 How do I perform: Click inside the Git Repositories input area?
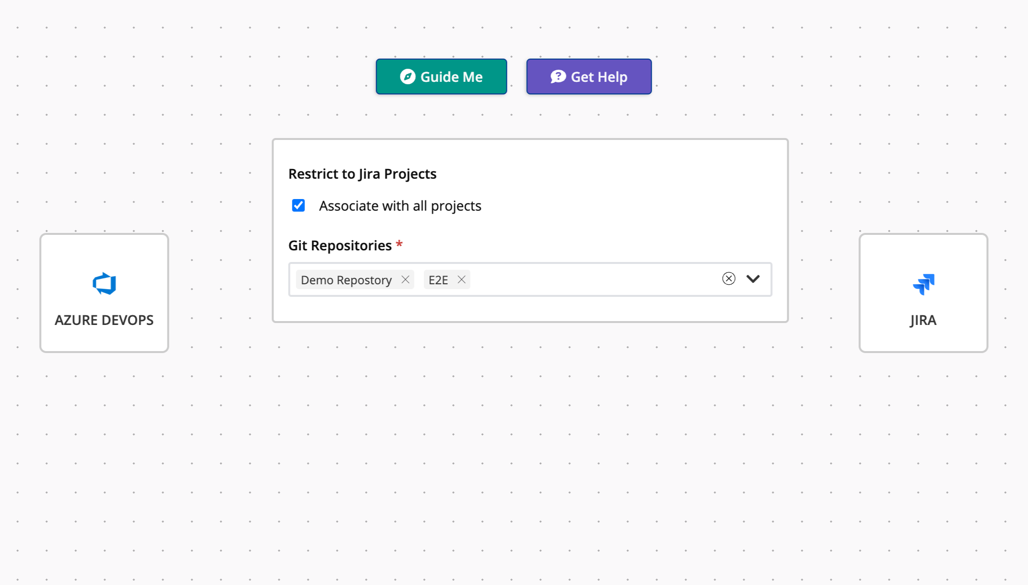pos(591,279)
